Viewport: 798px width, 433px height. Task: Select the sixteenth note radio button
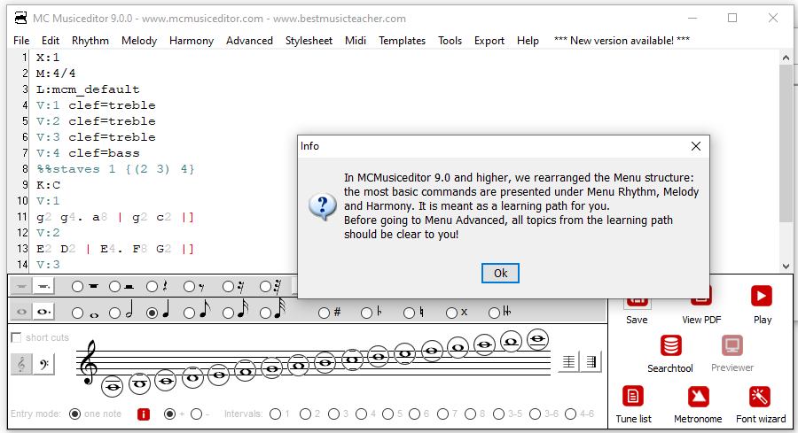point(228,313)
